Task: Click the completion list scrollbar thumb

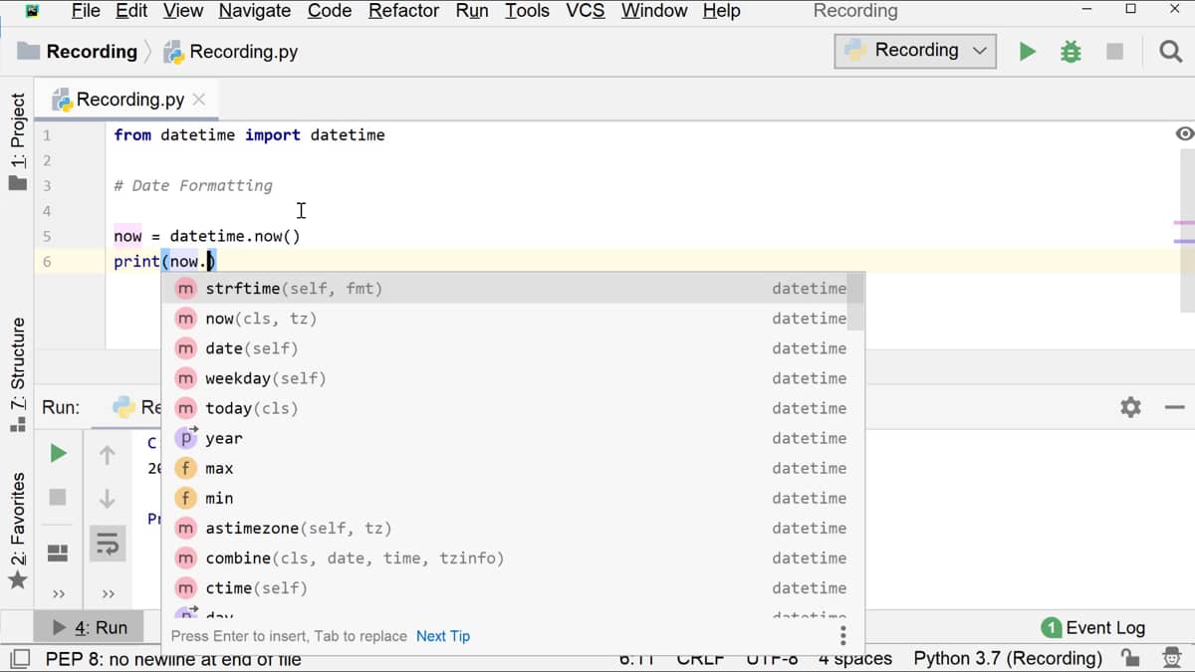Action: 855,302
